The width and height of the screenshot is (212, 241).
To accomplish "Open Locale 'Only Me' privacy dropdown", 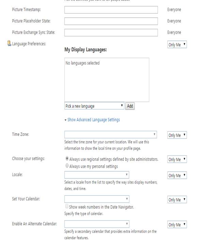I will coord(177,176).
